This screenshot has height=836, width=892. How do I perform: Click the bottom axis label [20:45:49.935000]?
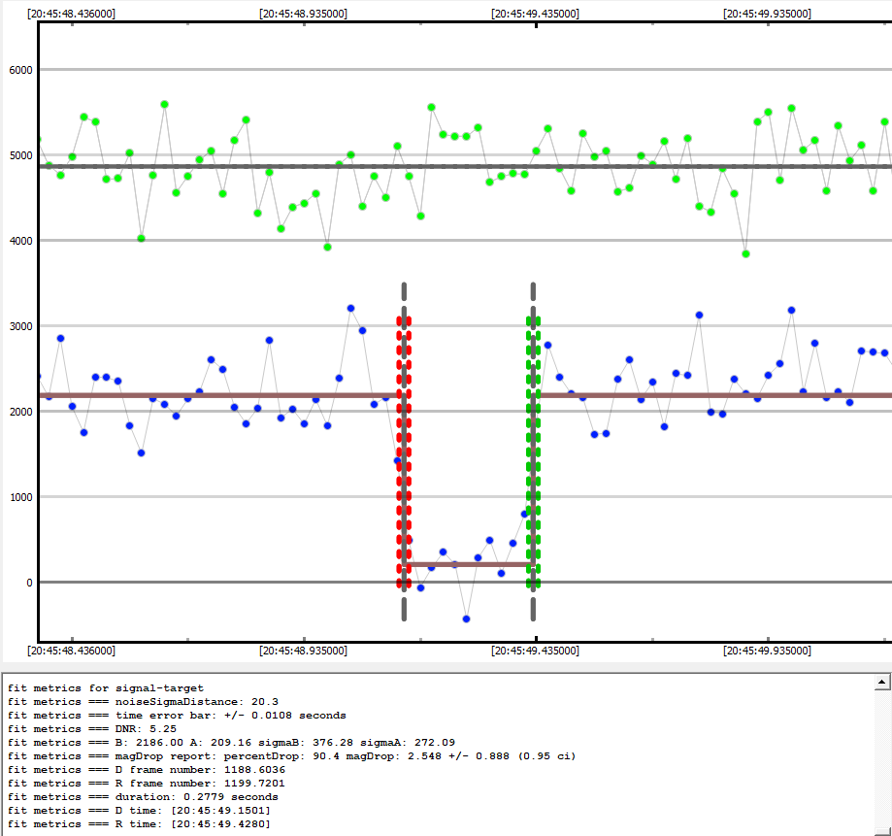[x=768, y=651]
